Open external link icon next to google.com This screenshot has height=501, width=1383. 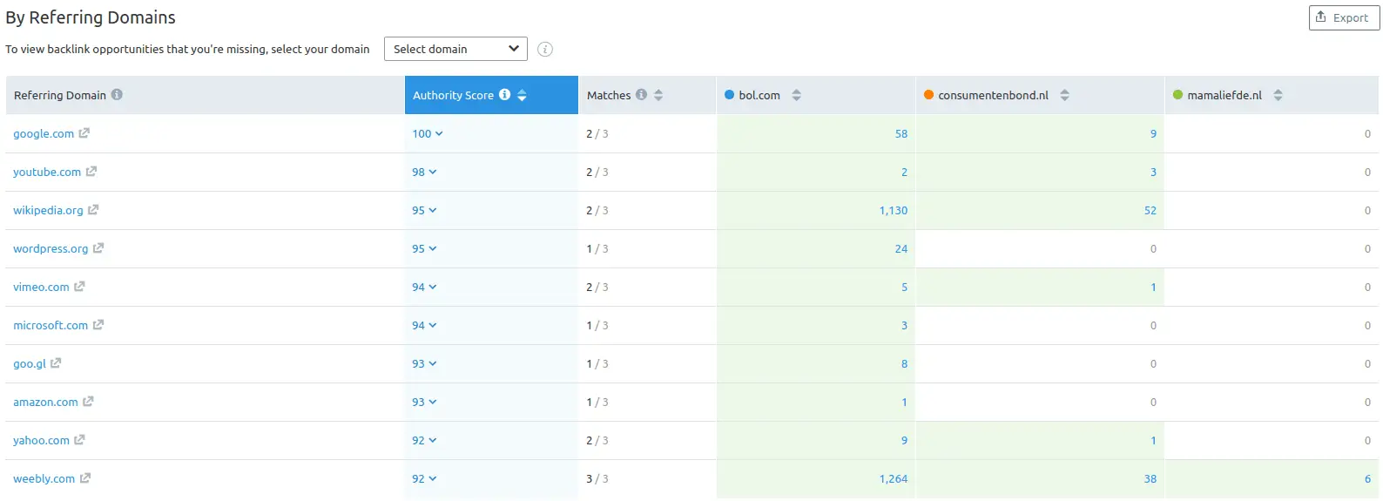pyautogui.click(x=84, y=133)
